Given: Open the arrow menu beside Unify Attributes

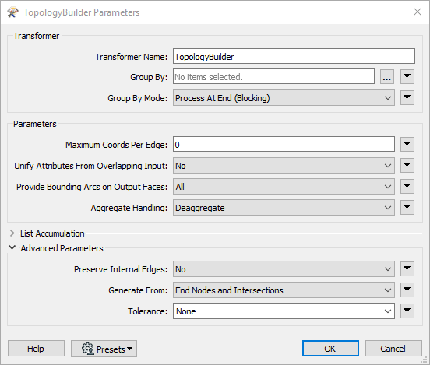Looking at the screenshot, I should tap(407, 166).
